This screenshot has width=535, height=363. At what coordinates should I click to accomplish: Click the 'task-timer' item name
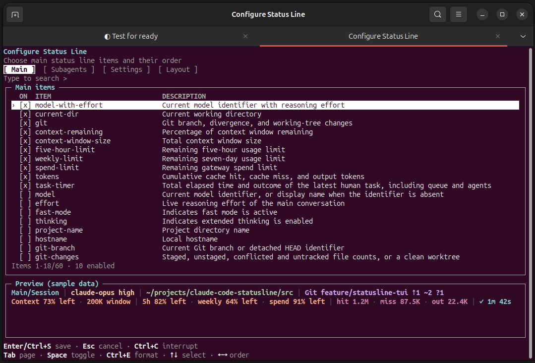point(55,185)
